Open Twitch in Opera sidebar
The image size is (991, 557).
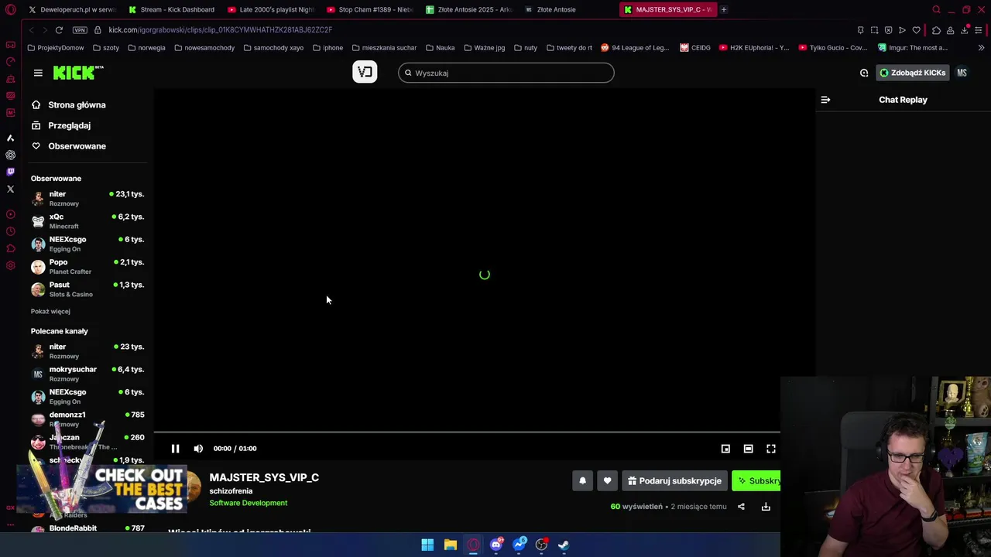10,172
